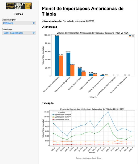Click the 'Tilápias Defumadas e Outras' x-axis label
The image size is (138, 164).
point(96,85)
